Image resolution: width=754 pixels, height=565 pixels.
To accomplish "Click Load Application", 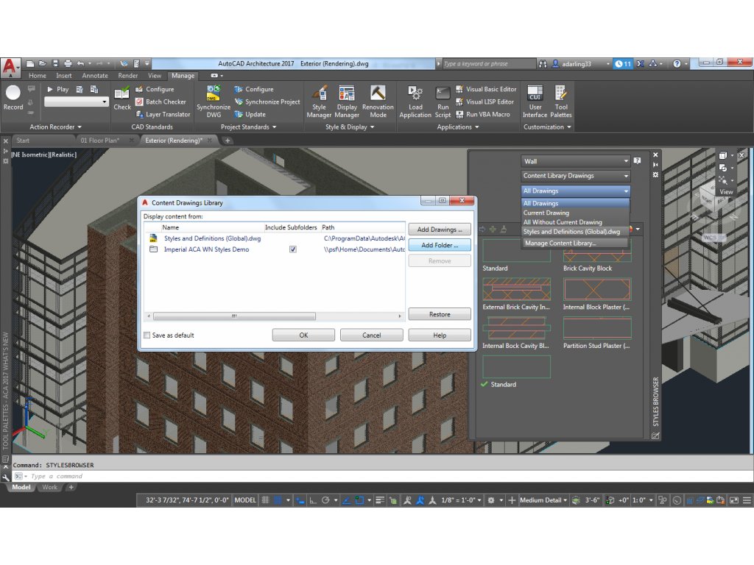I will click(x=415, y=102).
